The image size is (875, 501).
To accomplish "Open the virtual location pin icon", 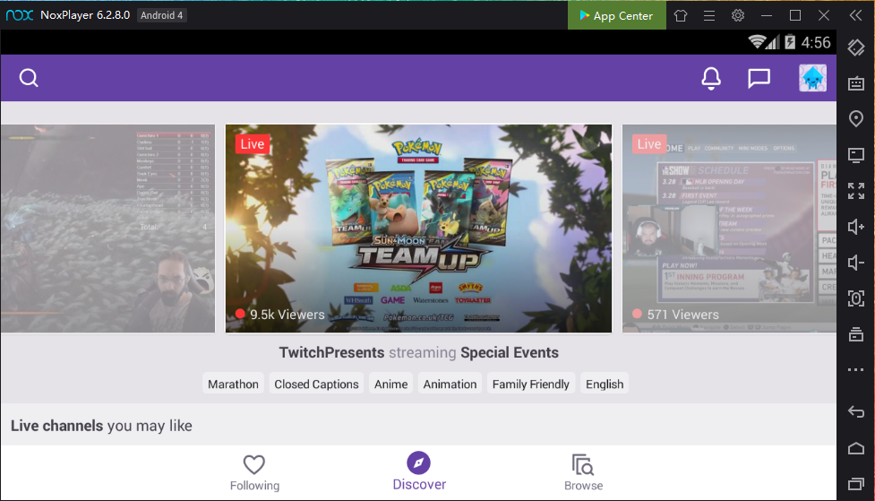I will point(855,119).
